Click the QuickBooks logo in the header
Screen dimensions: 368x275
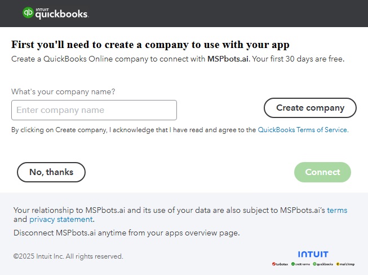click(x=55, y=13)
